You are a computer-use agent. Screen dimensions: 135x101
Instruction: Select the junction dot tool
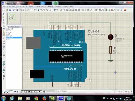pos(4,20)
